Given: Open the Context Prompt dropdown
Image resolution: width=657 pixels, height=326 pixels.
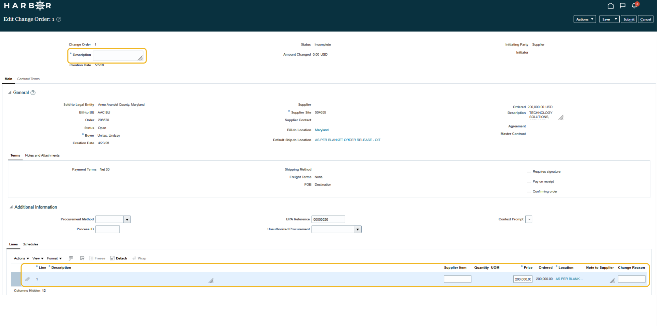Looking at the screenshot, I should coord(529,219).
